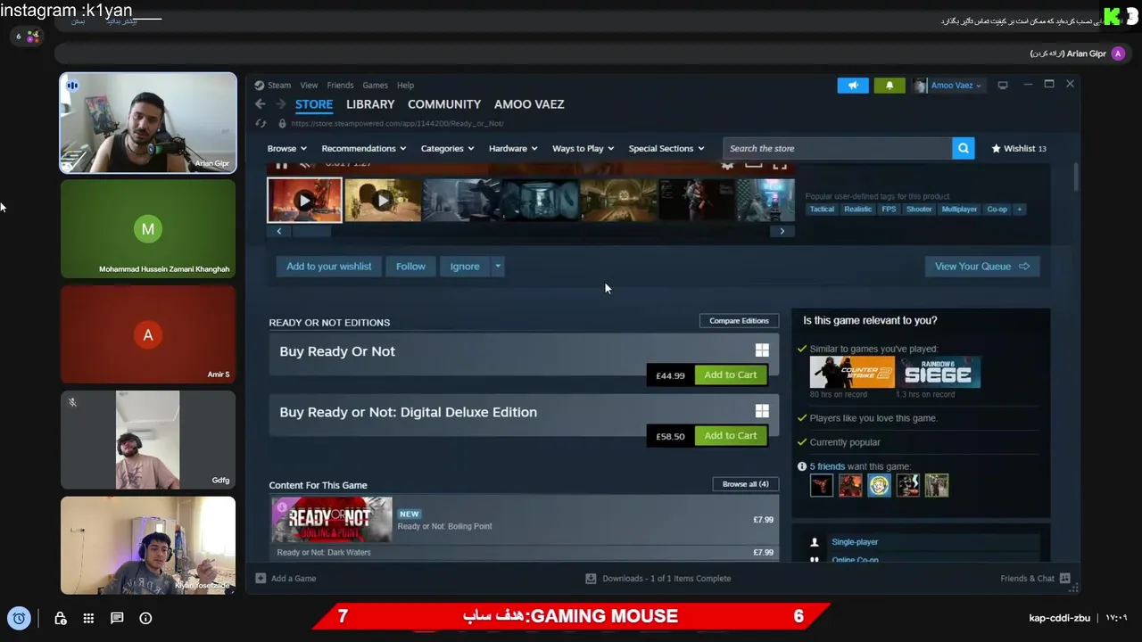This screenshot has height=642, width=1142.
Task: Open the Ready or Not: Boiling Point DLC
Action: pyautogui.click(x=524, y=520)
